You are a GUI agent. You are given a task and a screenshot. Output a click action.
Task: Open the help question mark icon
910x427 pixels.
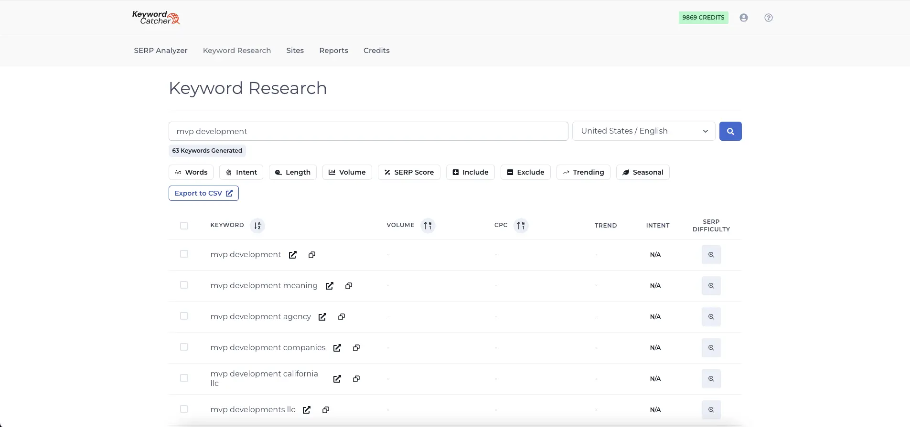pyautogui.click(x=769, y=18)
